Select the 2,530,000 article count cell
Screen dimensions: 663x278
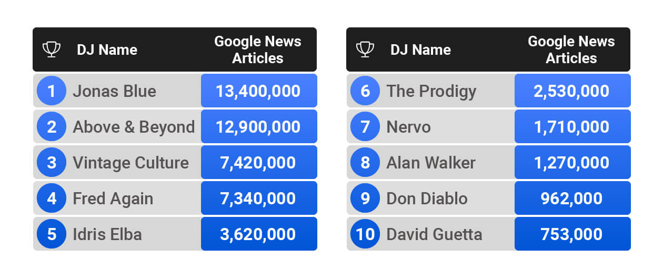click(572, 91)
